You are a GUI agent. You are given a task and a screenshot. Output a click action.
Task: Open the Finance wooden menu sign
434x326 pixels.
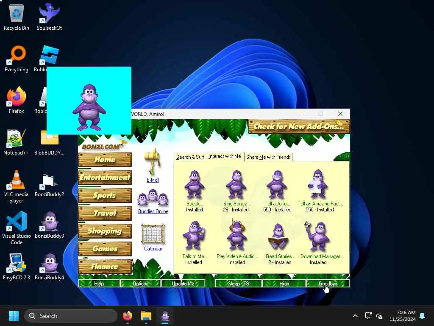click(105, 267)
